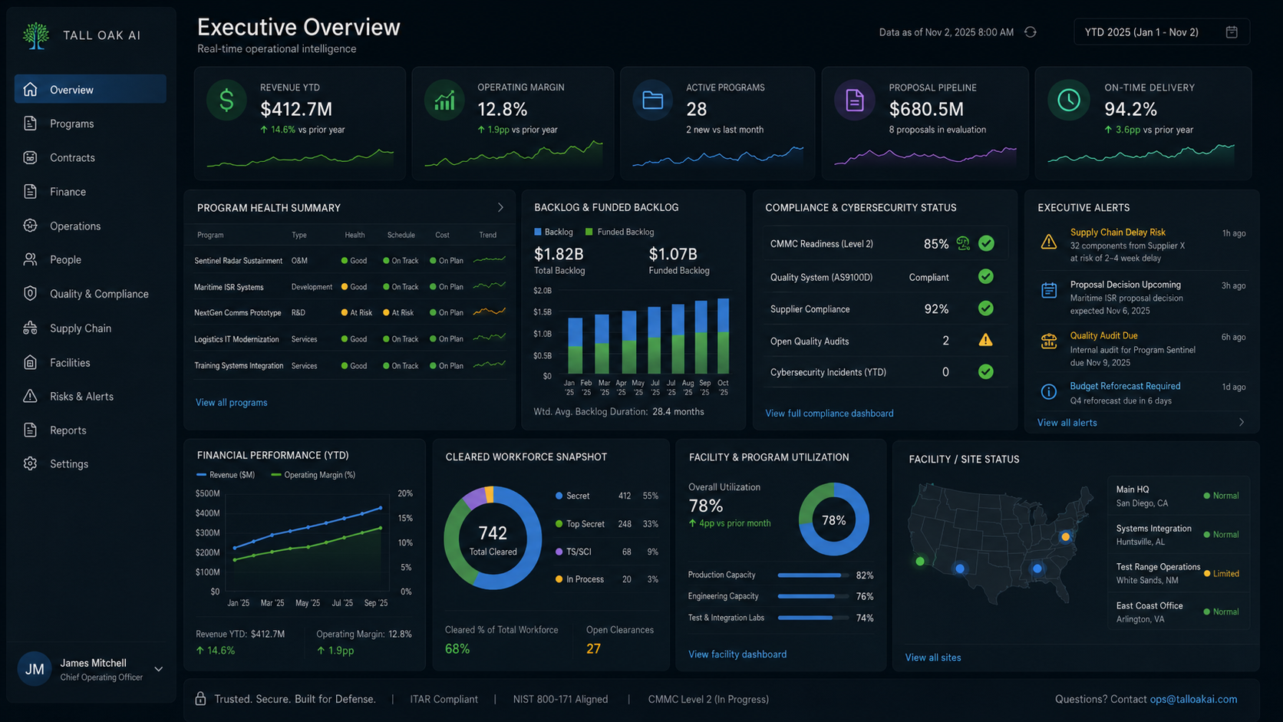Open Risks & Alerts page
Screen dimensions: 1283x722
[x=91, y=396]
